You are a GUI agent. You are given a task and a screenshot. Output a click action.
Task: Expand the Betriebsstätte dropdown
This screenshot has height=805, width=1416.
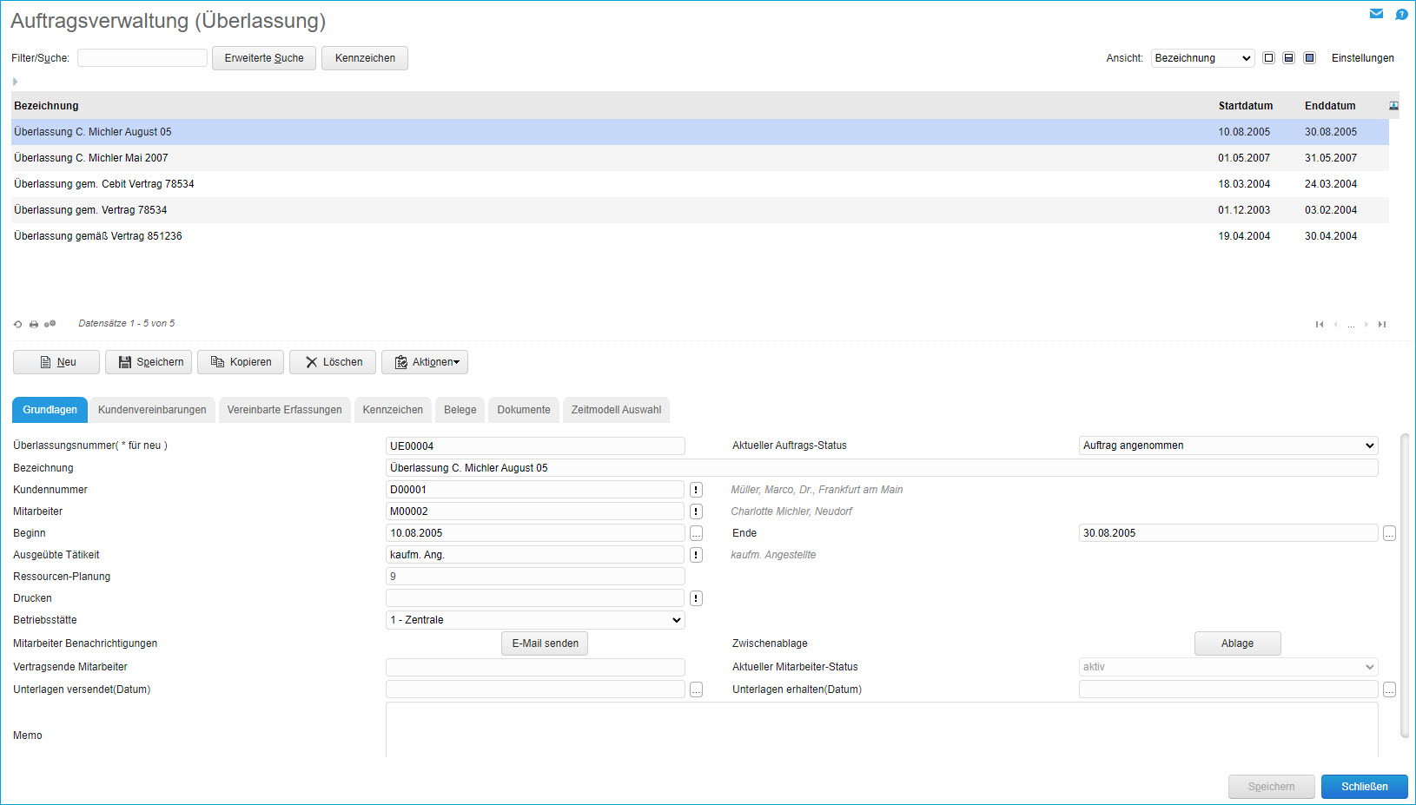pos(535,620)
